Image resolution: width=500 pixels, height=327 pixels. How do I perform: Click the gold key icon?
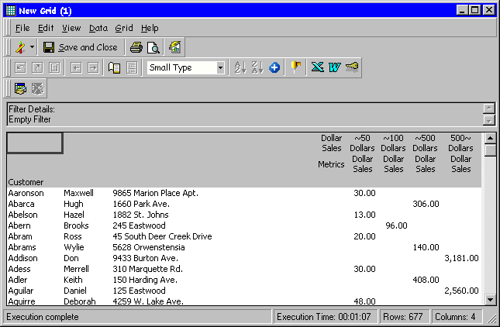coord(352,67)
